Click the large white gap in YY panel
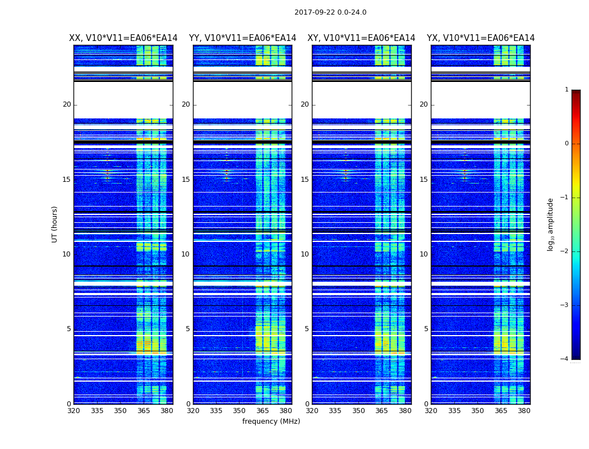589x449 pixels. click(242, 100)
